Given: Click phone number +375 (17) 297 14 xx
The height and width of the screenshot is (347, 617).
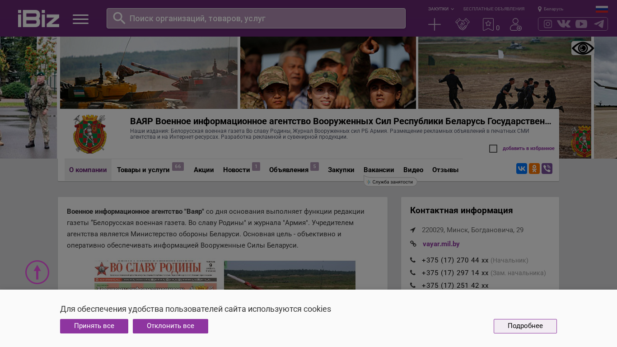Looking at the screenshot, I should click(455, 273).
